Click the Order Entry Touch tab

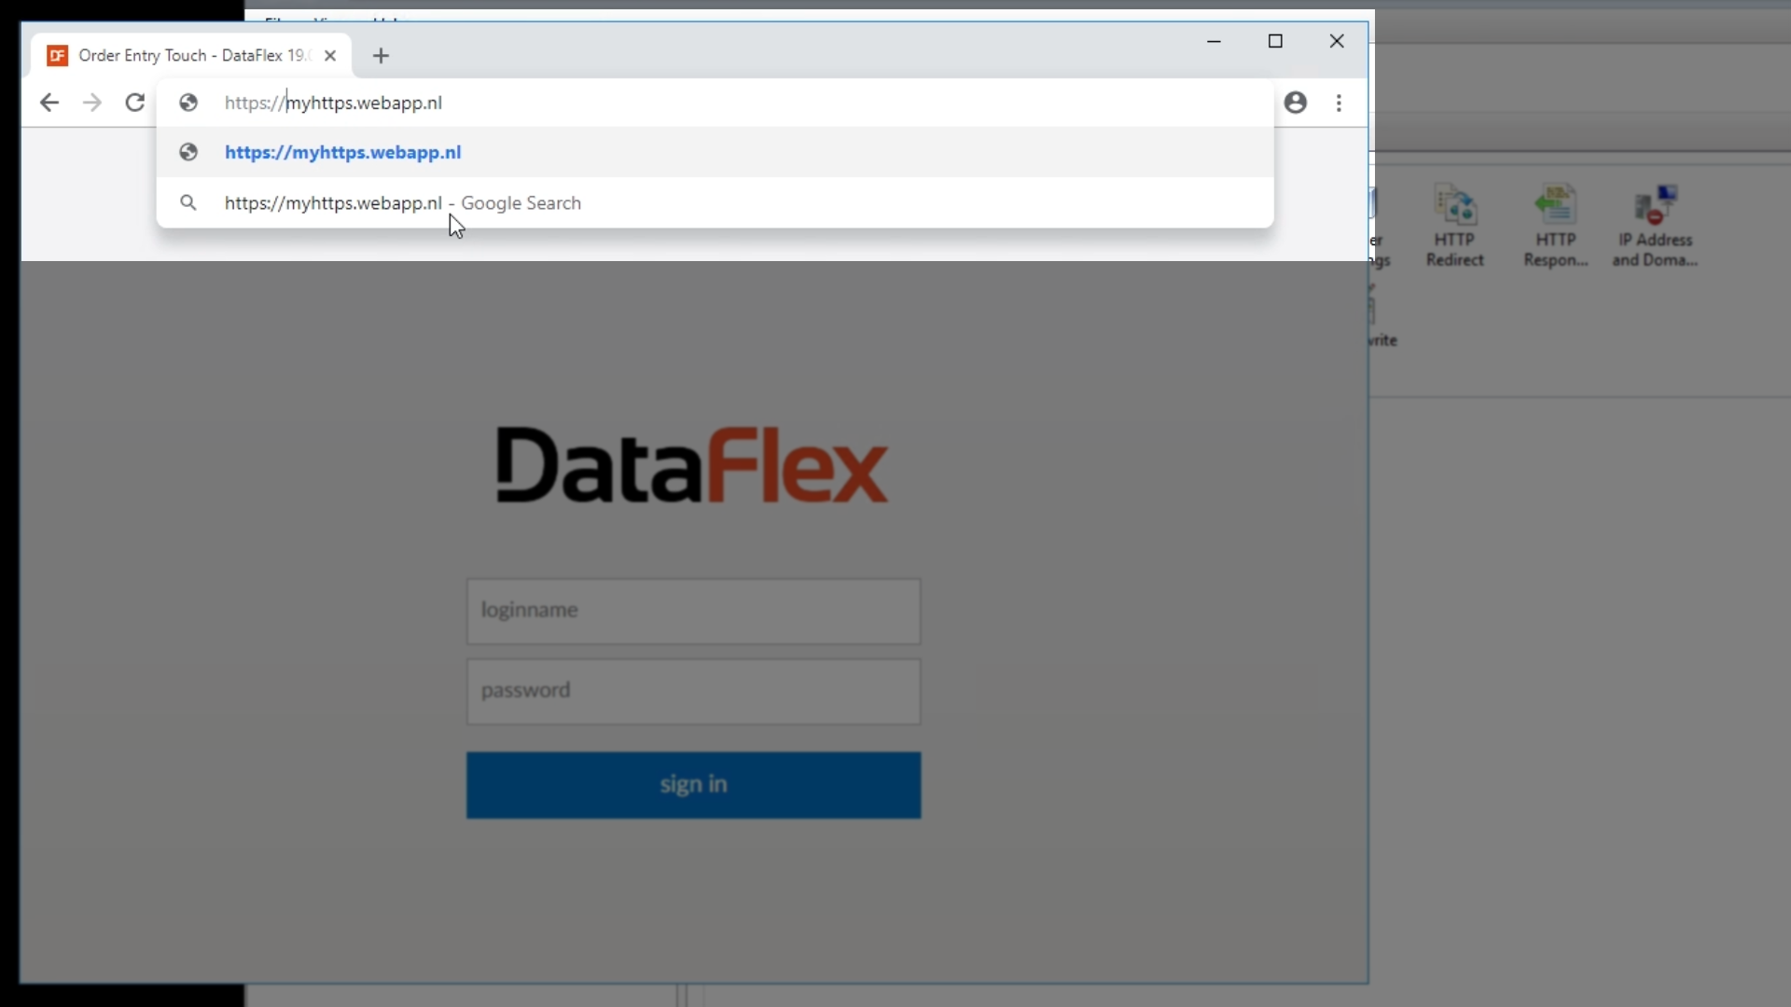pyautogui.click(x=187, y=56)
